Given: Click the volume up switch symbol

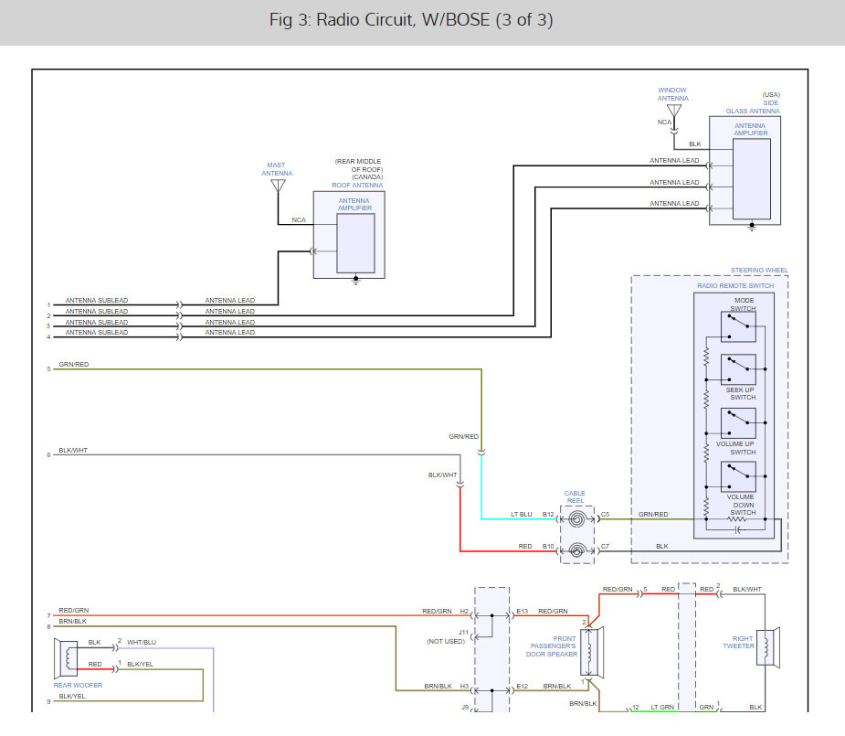Looking at the screenshot, I should (737, 423).
